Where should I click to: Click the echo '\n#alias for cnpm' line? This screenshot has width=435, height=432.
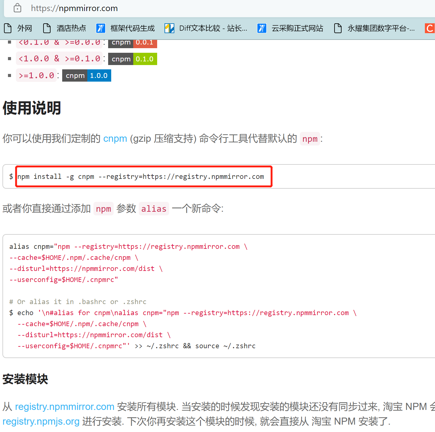click(183, 313)
